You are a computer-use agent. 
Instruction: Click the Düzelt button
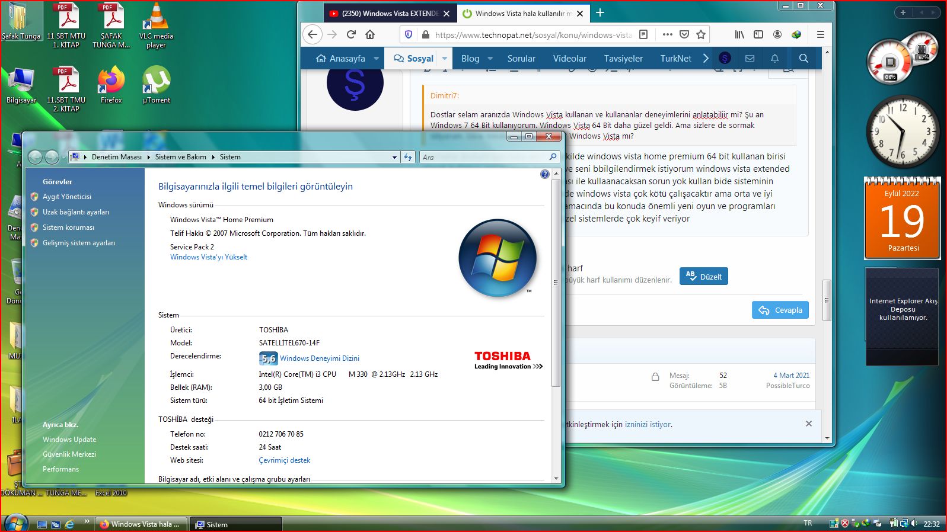[x=703, y=277]
